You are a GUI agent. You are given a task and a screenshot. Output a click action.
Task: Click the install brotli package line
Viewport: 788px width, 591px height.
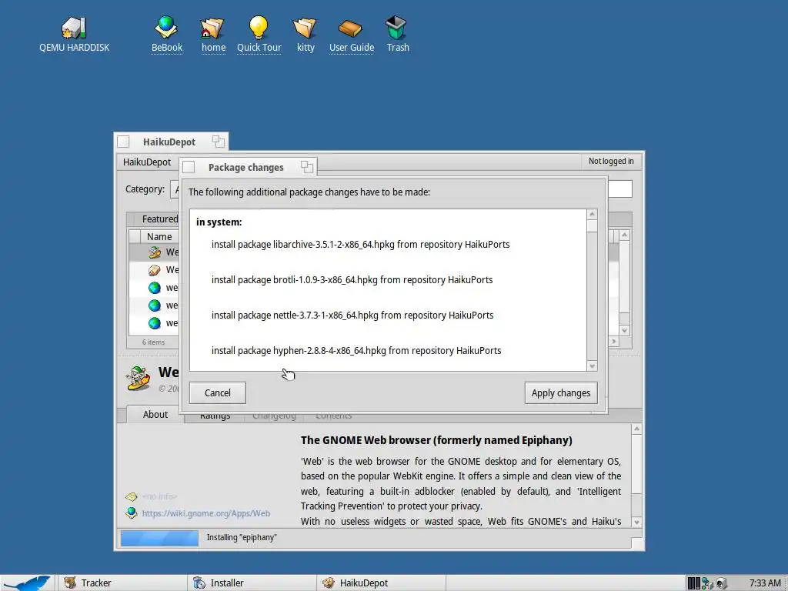click(352, 280)
